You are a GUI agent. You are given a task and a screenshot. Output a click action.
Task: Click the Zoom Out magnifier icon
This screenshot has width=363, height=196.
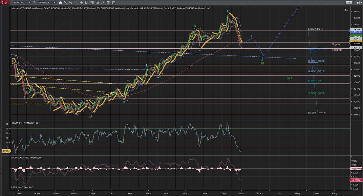point(76,2)
